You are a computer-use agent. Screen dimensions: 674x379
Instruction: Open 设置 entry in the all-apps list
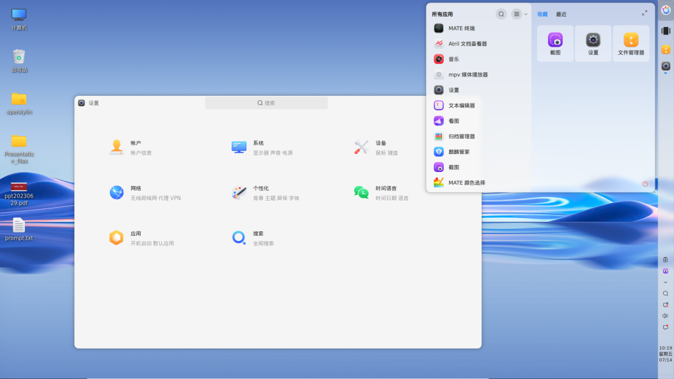(x=477, y=90)
